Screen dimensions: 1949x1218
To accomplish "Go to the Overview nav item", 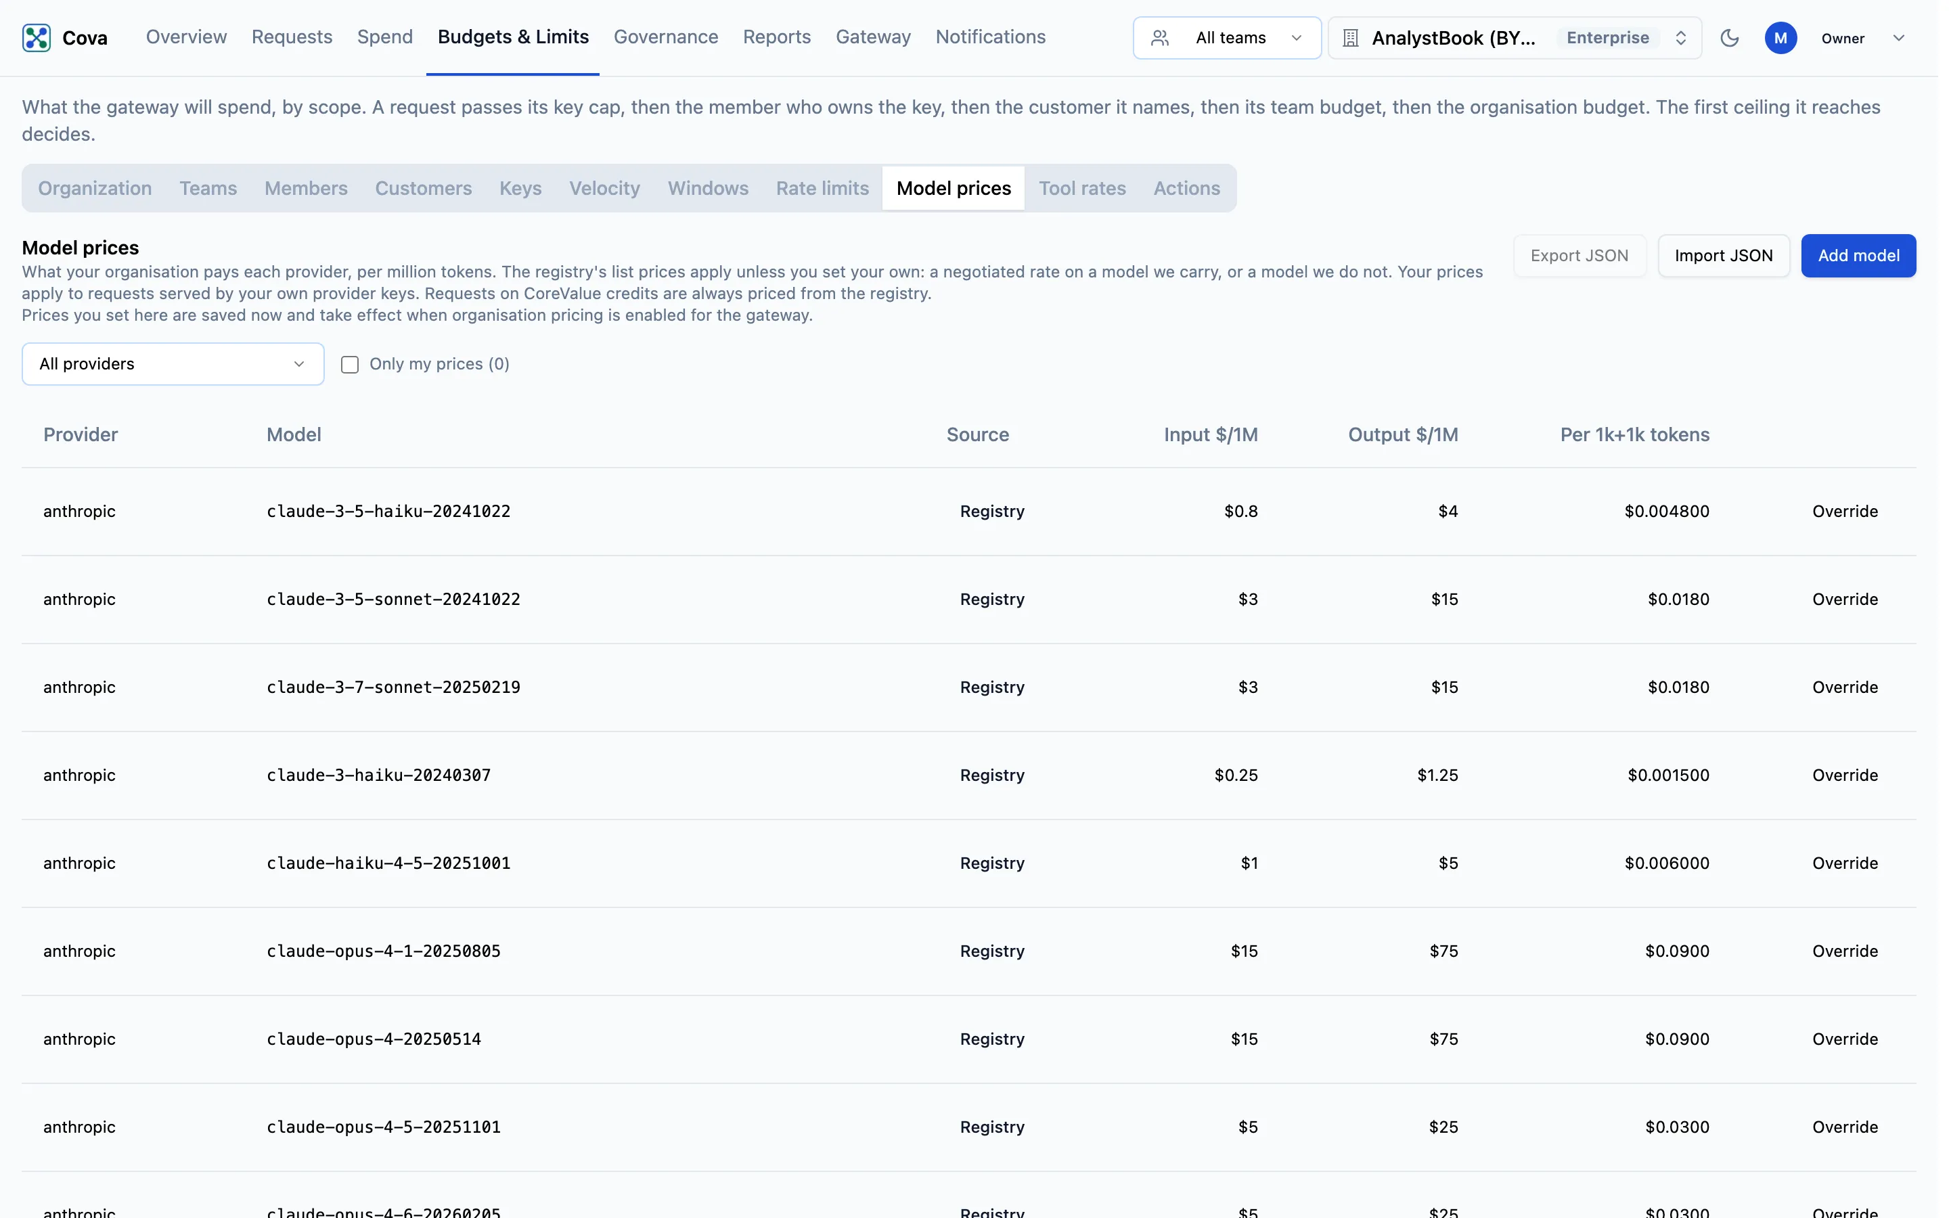I will click(x=186, y=37).
